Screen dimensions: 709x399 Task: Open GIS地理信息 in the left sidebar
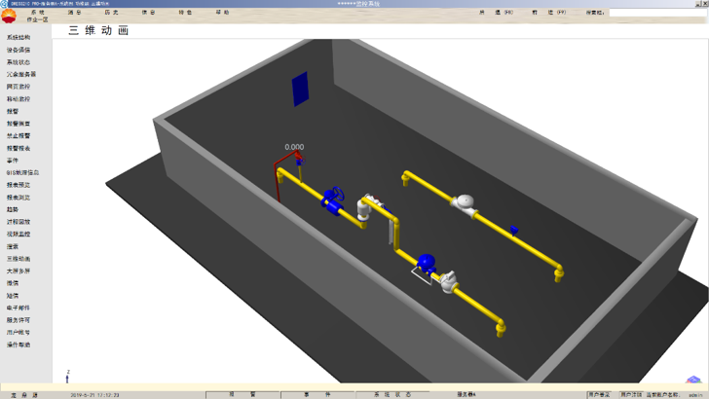coord(22,173)
